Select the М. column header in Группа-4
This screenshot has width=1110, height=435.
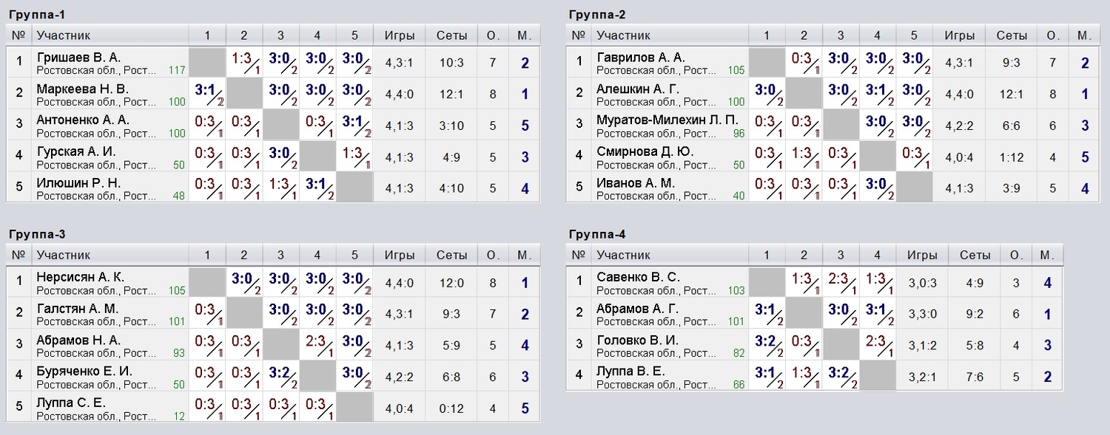point(1047,255)
